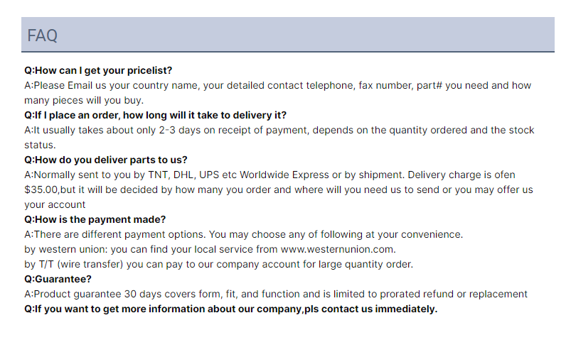Click the "How do you deliver parts" question
Image resolution: width=571 pixels, height=357 pixels.
(106, 160)
